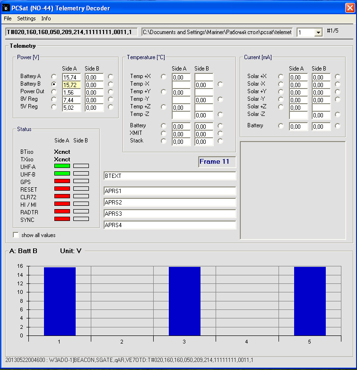The width and height of the screenshot is (357, 370).
Task: Click the red SYNC Side A status indicator
Action: (x=62, y=219)
